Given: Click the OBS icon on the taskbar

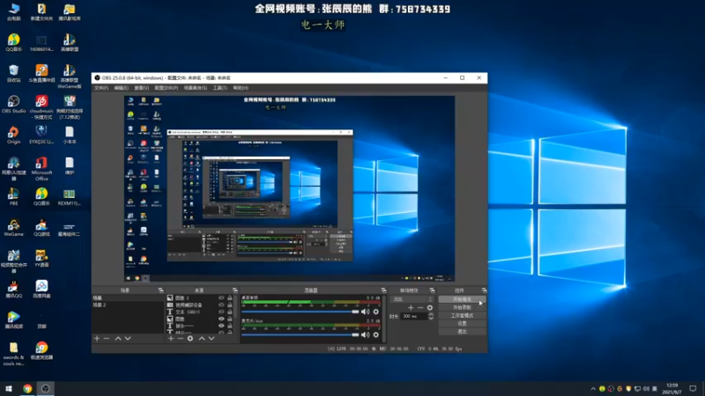Looking at the screenshot, I should coord(46,388).
